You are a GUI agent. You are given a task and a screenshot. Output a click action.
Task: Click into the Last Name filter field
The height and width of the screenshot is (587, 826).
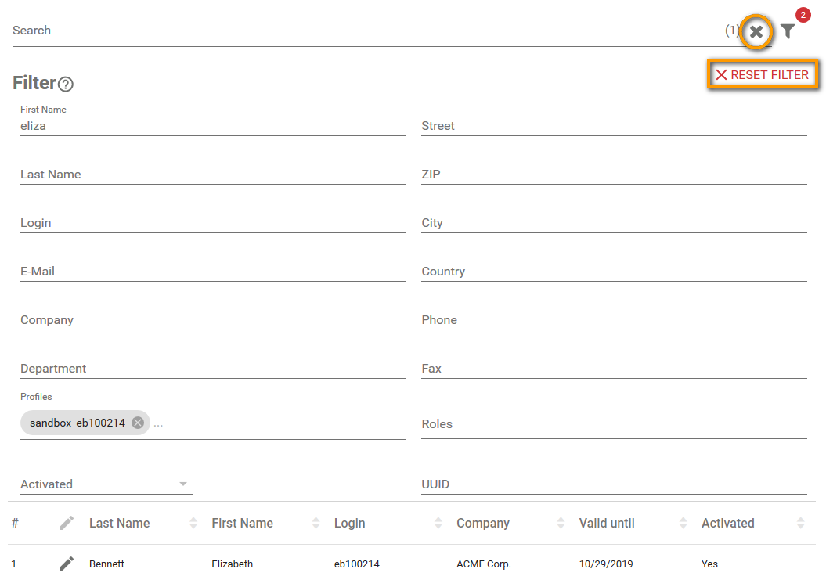click(x=212, y=175)
